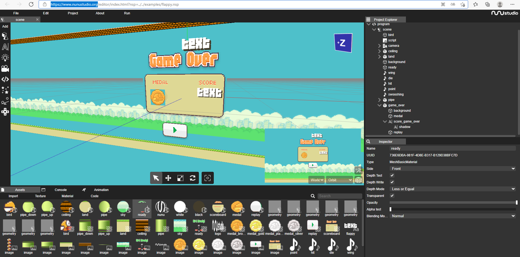The width and height of the screenshot is (520, 257).
Task: Toggle the 3D mode cube icon
Action: click(358, 180)
